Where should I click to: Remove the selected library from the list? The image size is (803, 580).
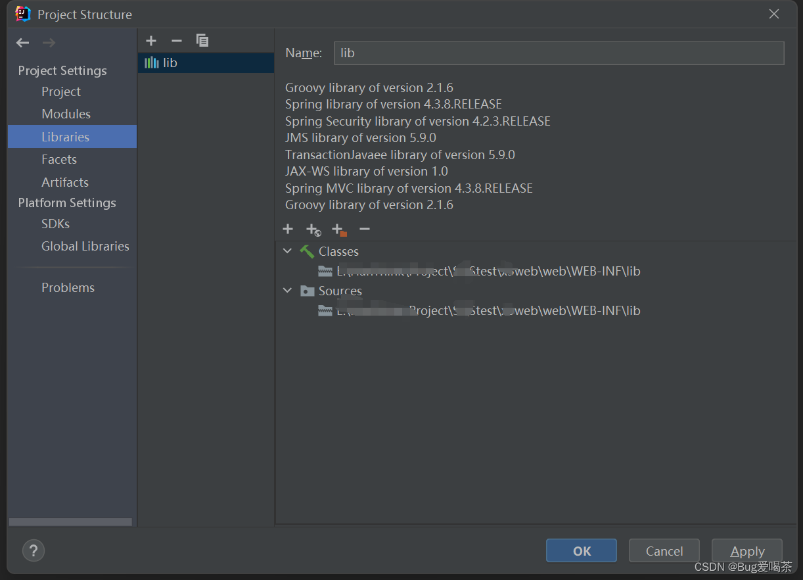pos(176,41)
